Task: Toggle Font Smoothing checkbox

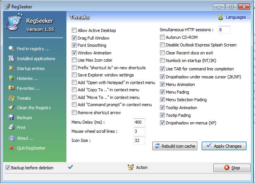Action: (74, 45)
